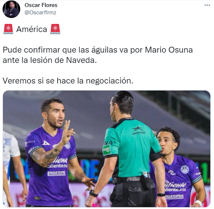Click the sentence mentioning Mario Osuna
The width and height of the screenshot is (214, 209).
(x=98, y=50)
